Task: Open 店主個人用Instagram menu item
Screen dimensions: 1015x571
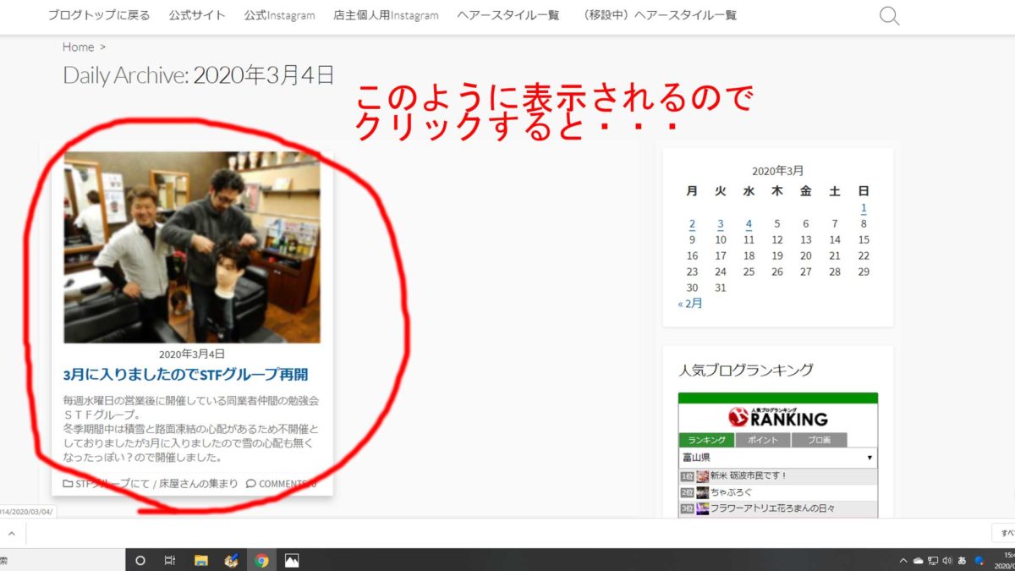Action: (386, 15)
